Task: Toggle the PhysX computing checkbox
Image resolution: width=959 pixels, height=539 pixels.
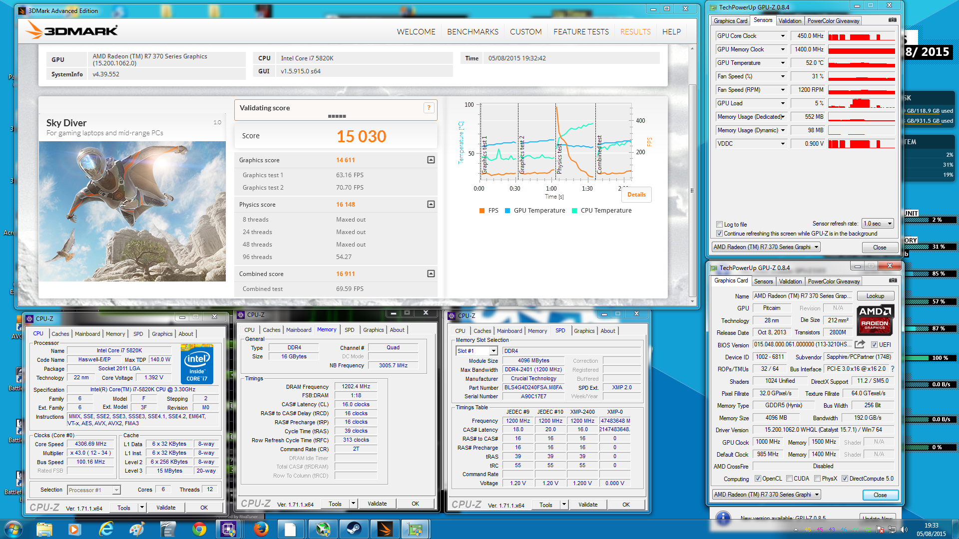Action: [817, 479]
